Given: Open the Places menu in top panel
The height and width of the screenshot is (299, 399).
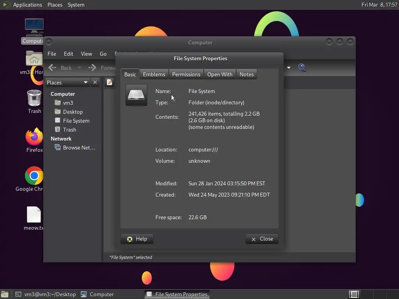Looking at the screenshot, I should [55, 5].
